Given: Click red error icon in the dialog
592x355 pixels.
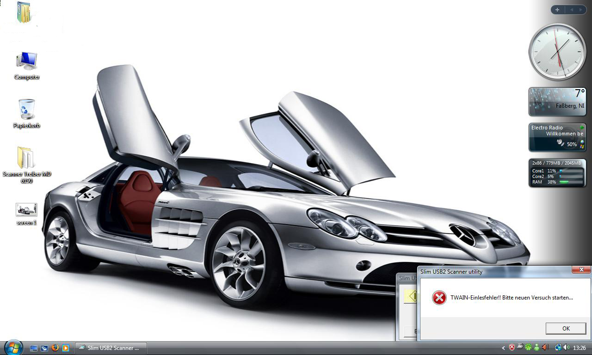Looking at the screenshot, I should pos(439,297).
